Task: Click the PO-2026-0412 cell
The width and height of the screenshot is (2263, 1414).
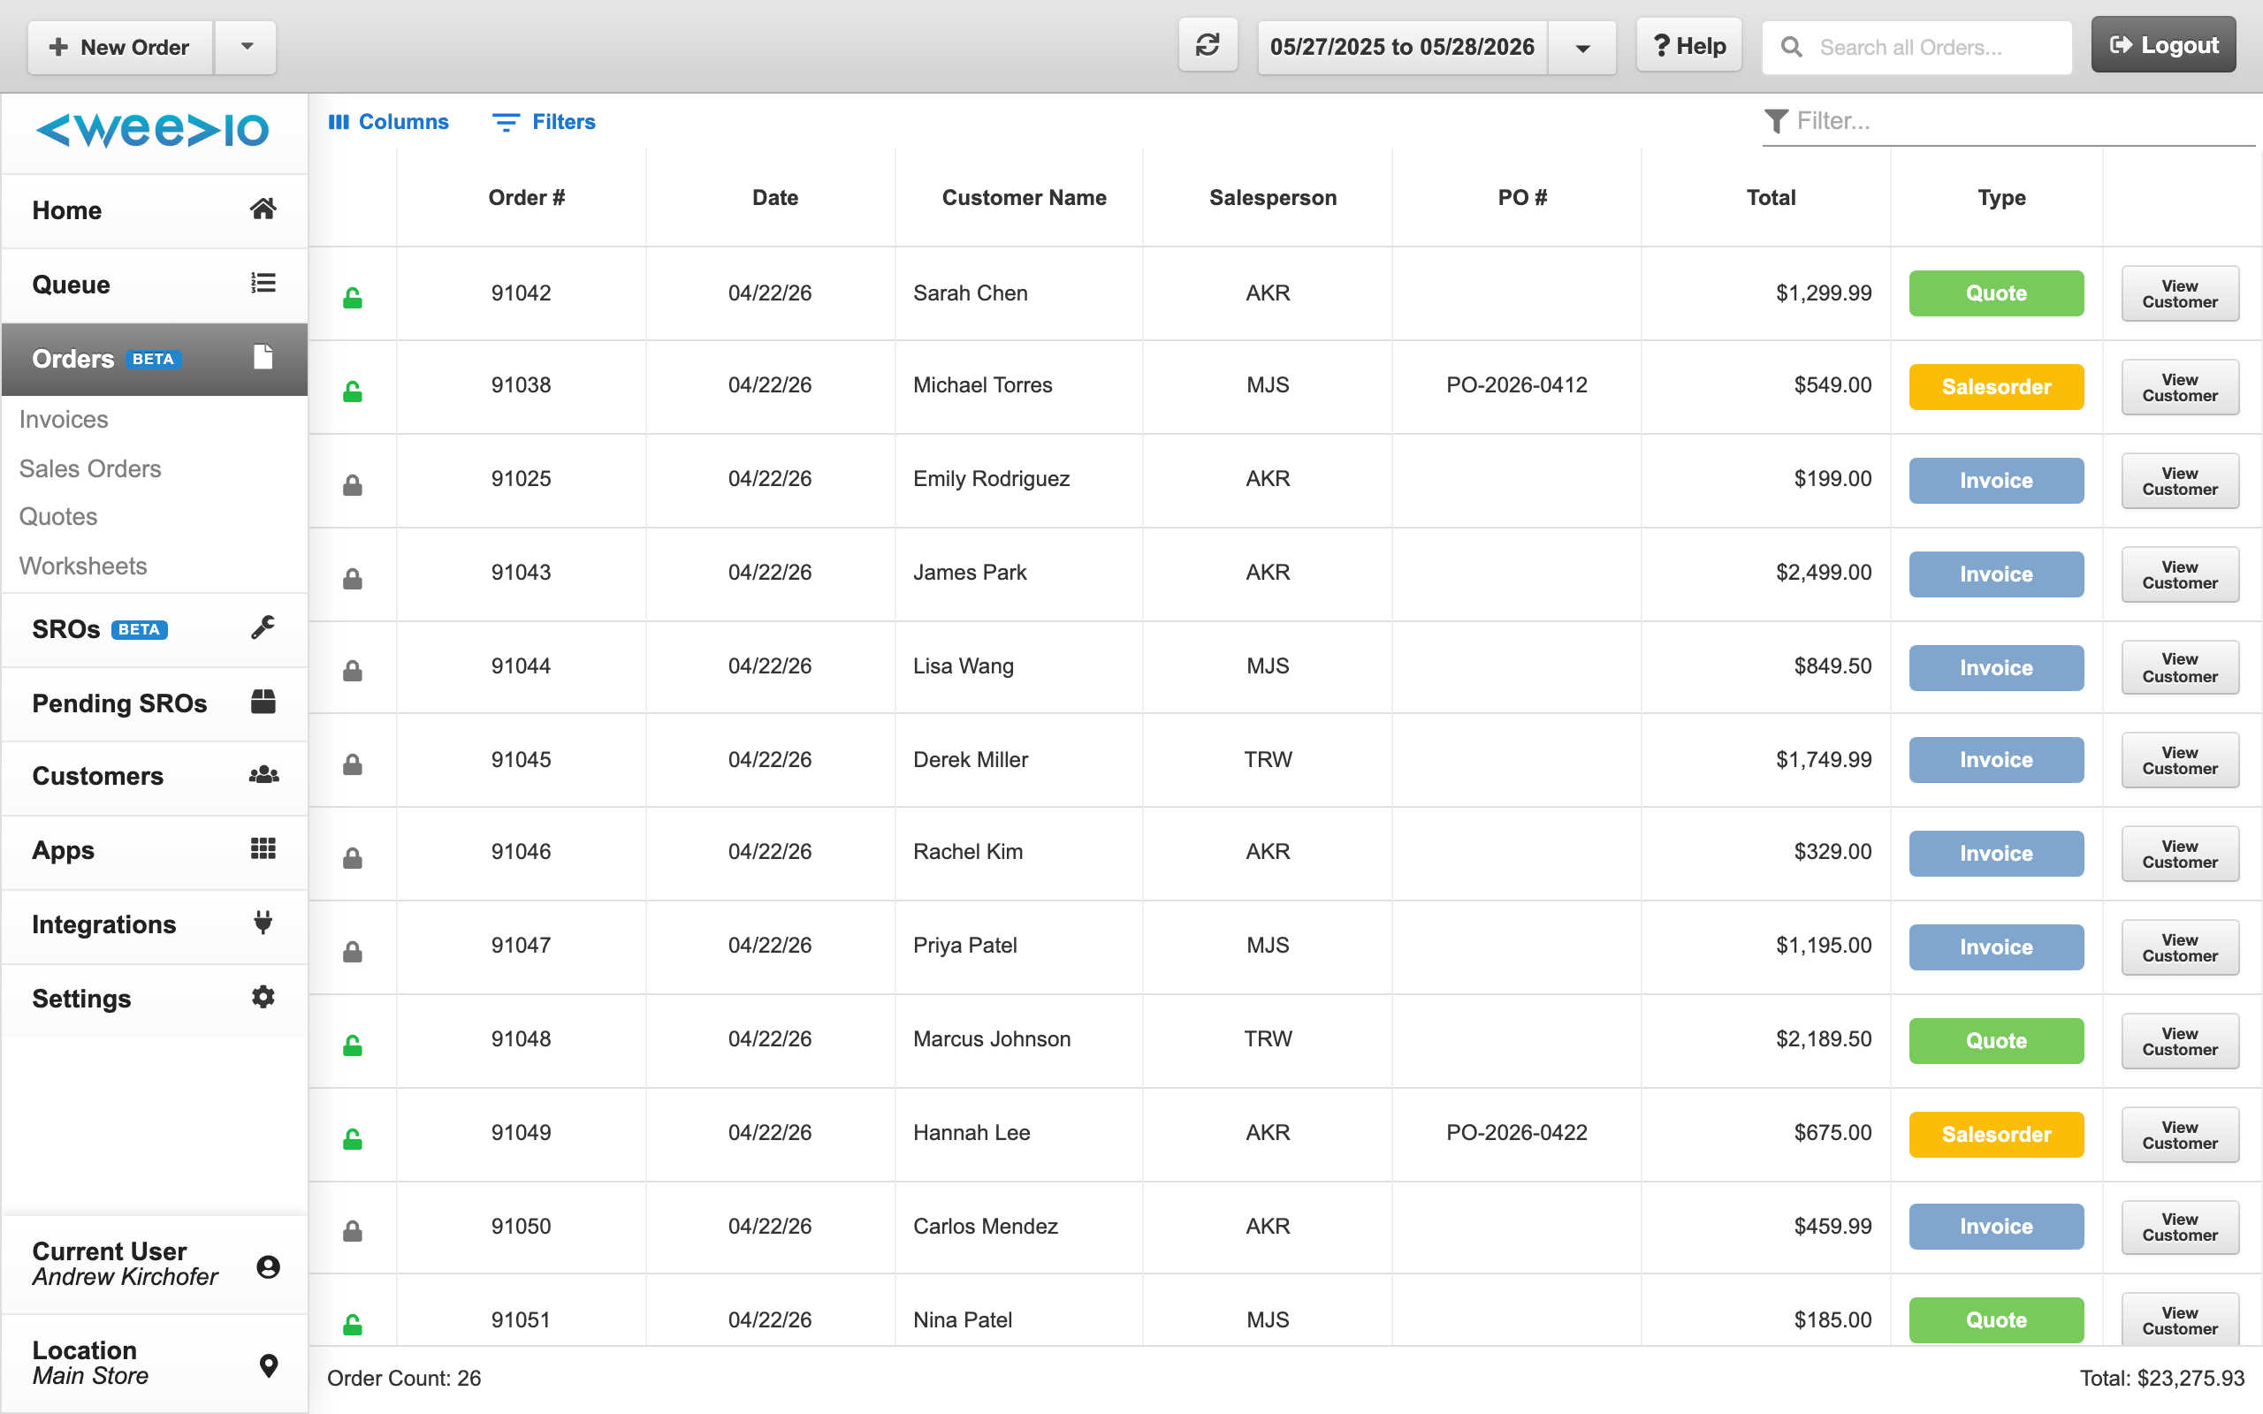Action: point(1516,384)
